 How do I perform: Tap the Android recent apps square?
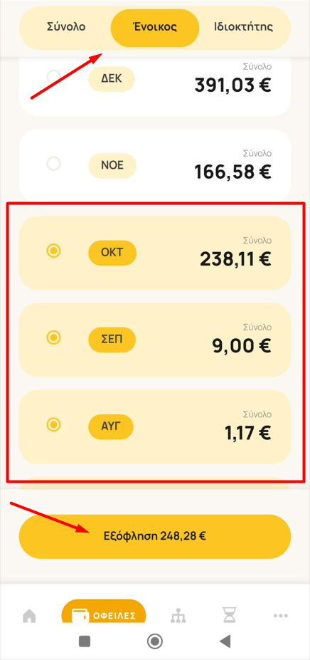coord(85,641)
